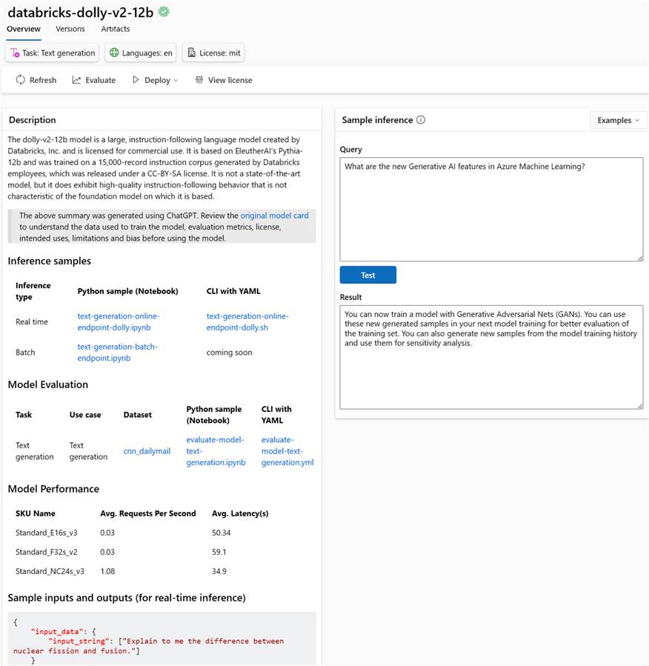Select the Overview tab

coord(23,29)
